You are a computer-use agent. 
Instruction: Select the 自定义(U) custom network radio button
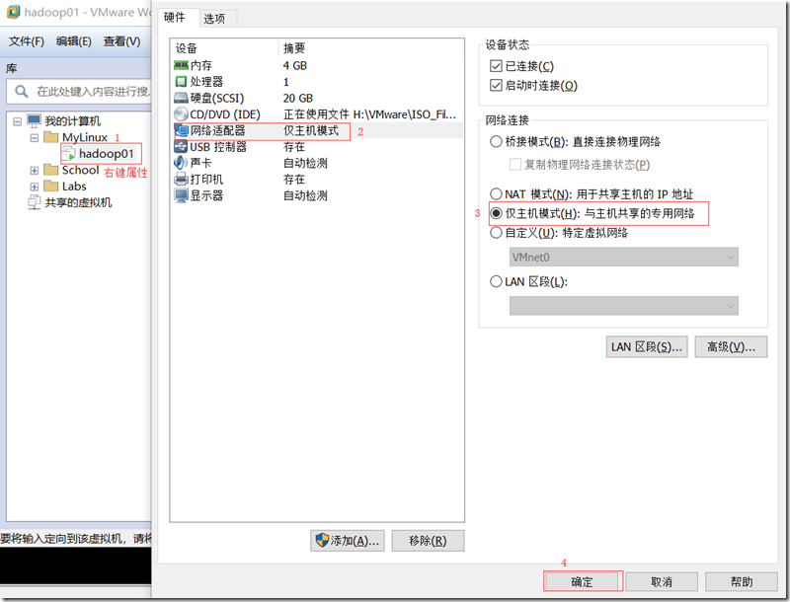pyautogui.click(x=496, y=233)
